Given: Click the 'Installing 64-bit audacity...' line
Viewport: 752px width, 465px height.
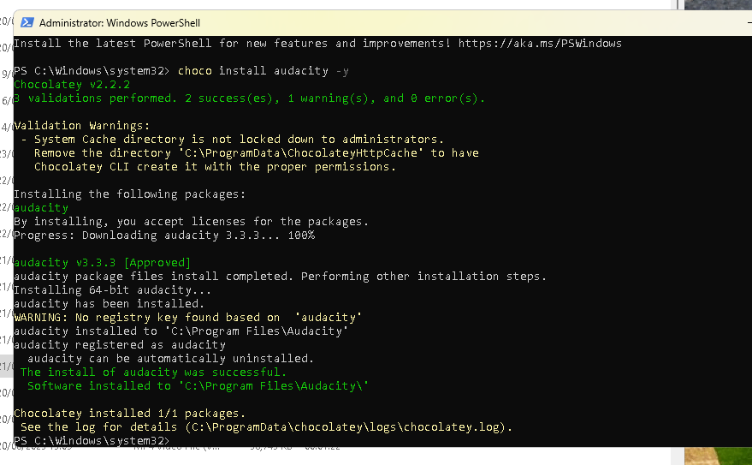Looking at the screenshot, I should click(x=113, y=289).
